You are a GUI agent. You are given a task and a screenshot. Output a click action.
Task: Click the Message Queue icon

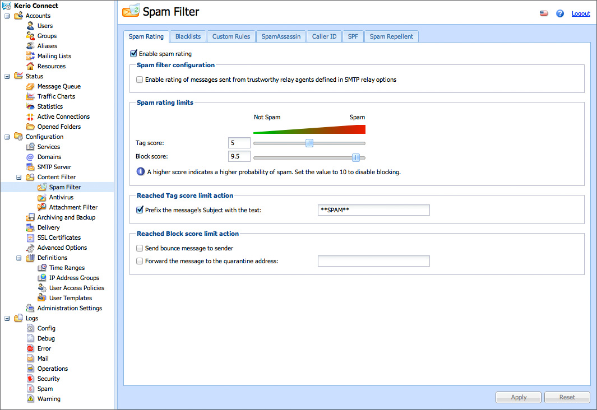click(x=30, y=86)
